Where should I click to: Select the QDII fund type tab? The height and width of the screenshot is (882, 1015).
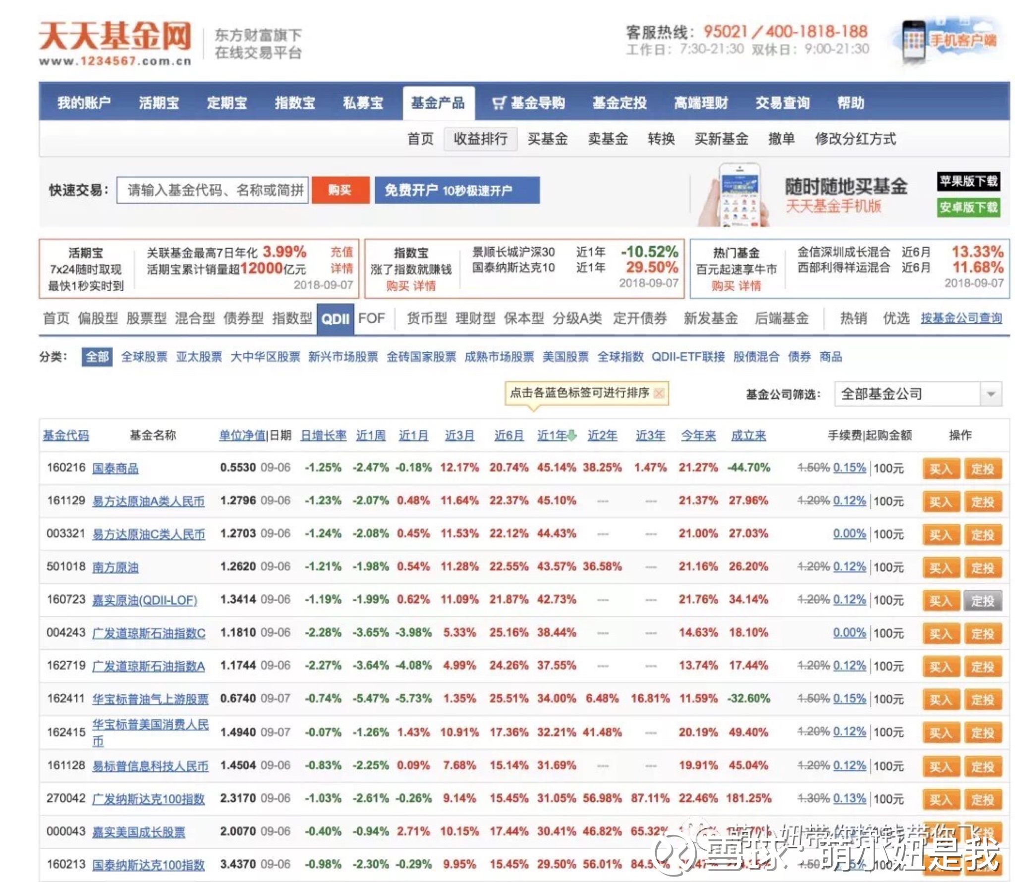click(x=336, y=318)
